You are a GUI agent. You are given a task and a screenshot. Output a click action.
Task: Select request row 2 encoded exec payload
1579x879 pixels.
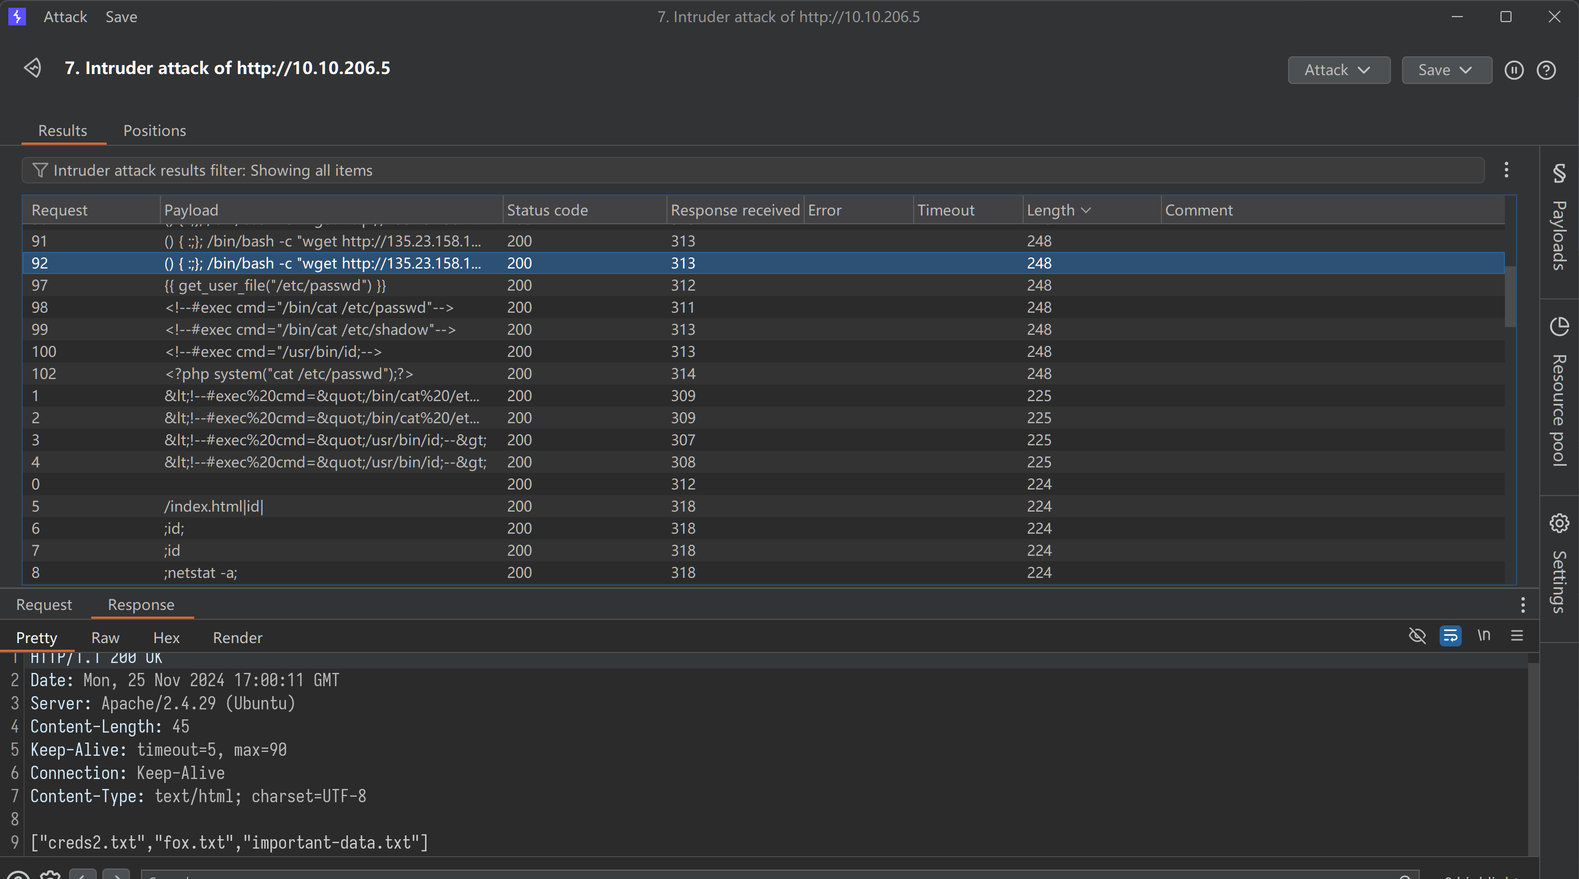pyautogui.click(x=763, y=418)
